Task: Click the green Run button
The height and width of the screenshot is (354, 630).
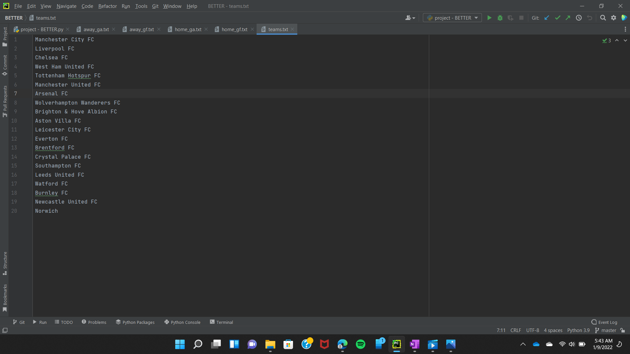Action: (x=489, y=18)
